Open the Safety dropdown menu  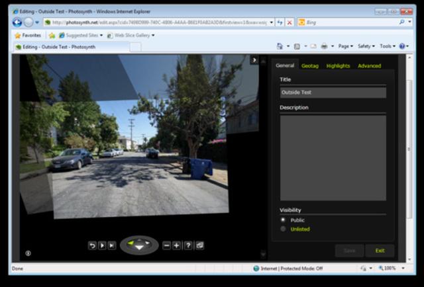[365, 46]
